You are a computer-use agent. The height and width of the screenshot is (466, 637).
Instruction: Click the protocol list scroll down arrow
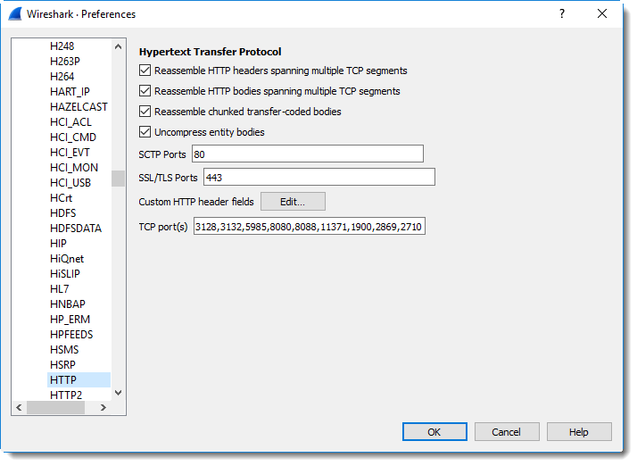tap(119, 393)
